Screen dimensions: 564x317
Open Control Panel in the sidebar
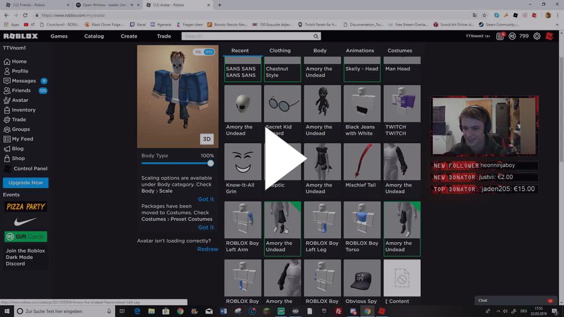25,169
